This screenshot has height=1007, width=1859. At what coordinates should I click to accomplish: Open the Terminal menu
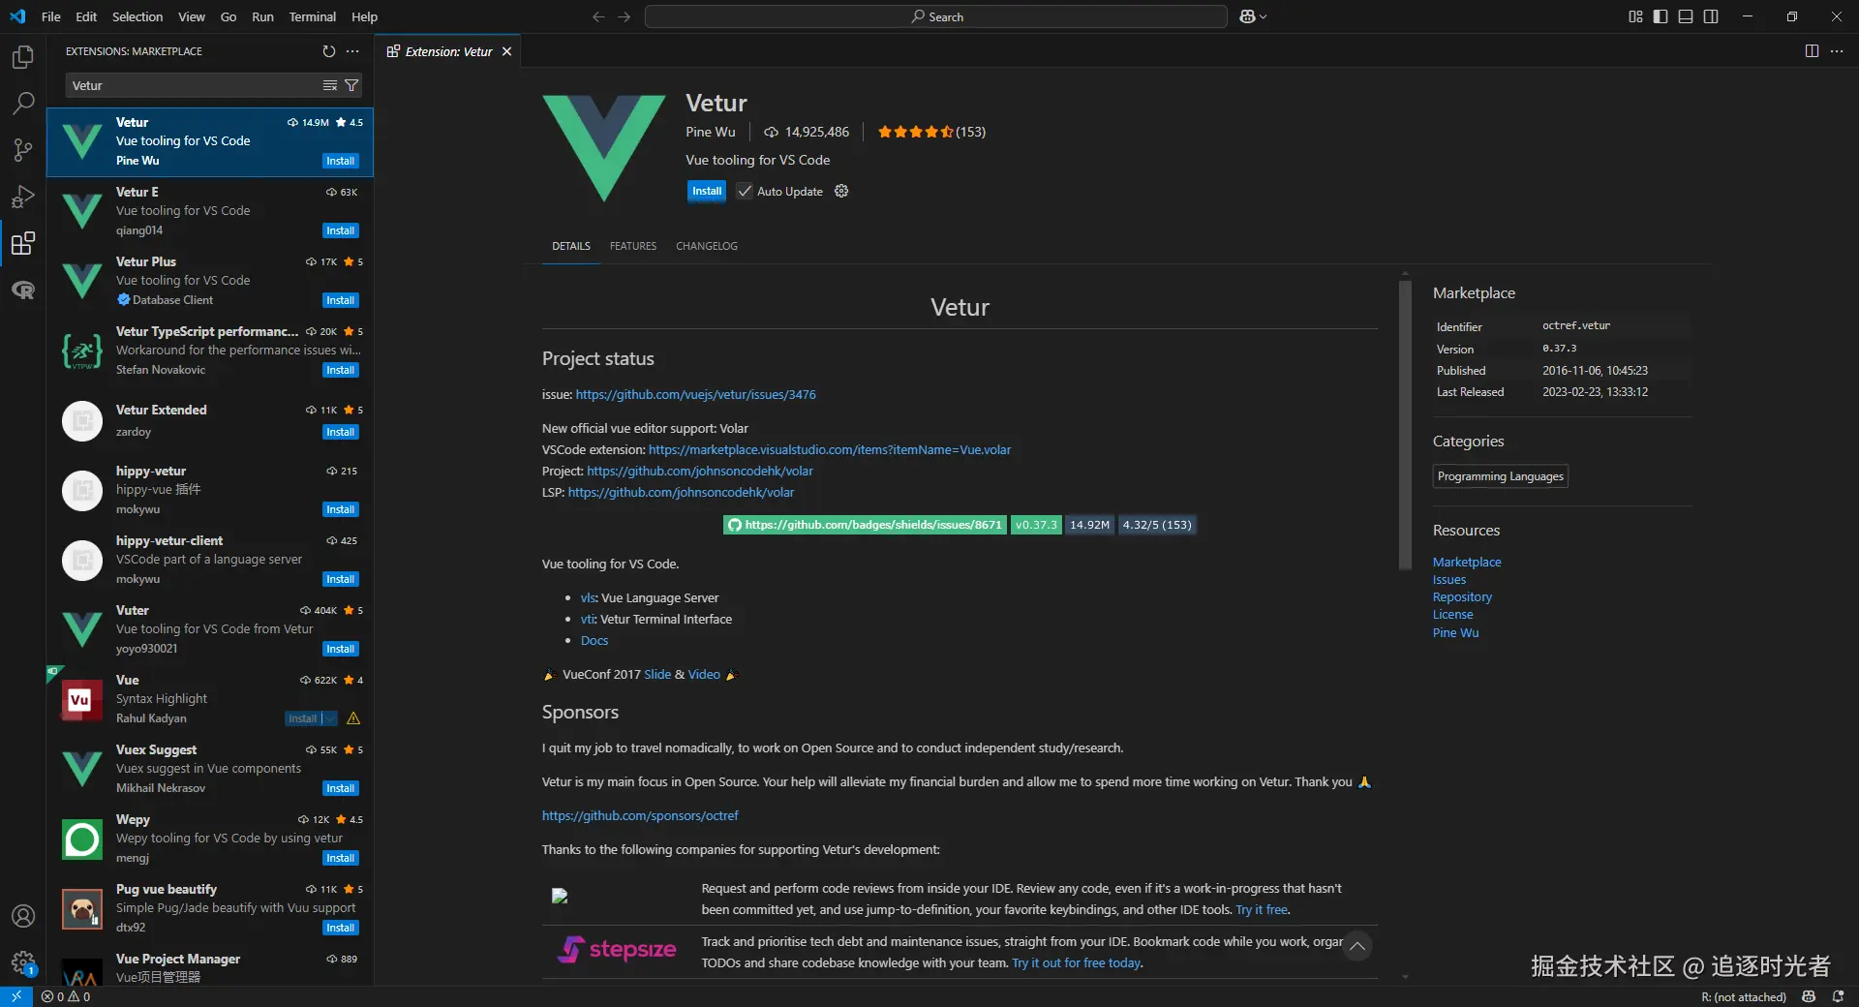tap(312, 16)
